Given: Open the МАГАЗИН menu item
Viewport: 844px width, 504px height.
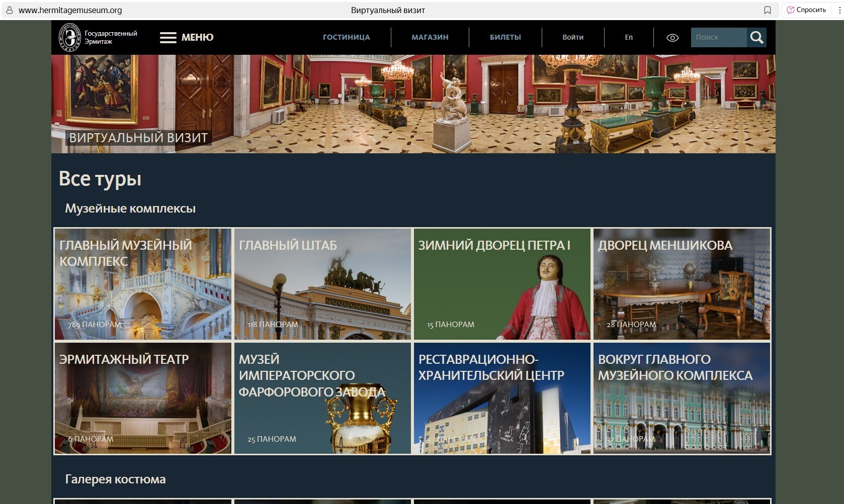Looking at the screenshot, I should 430,37.
